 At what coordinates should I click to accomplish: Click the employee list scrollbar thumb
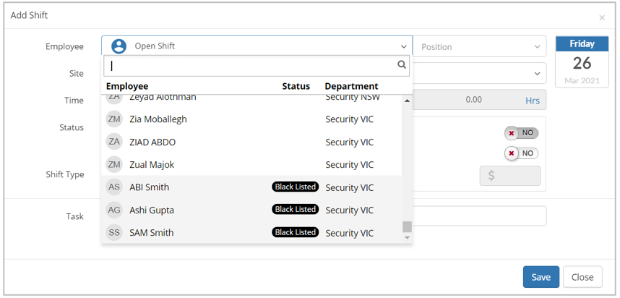(407, 226)
